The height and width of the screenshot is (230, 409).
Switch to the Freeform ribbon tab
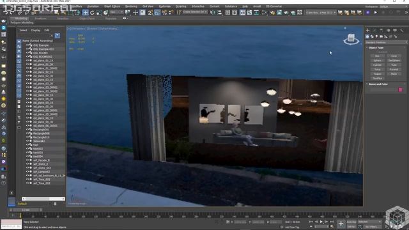point(40,19)
